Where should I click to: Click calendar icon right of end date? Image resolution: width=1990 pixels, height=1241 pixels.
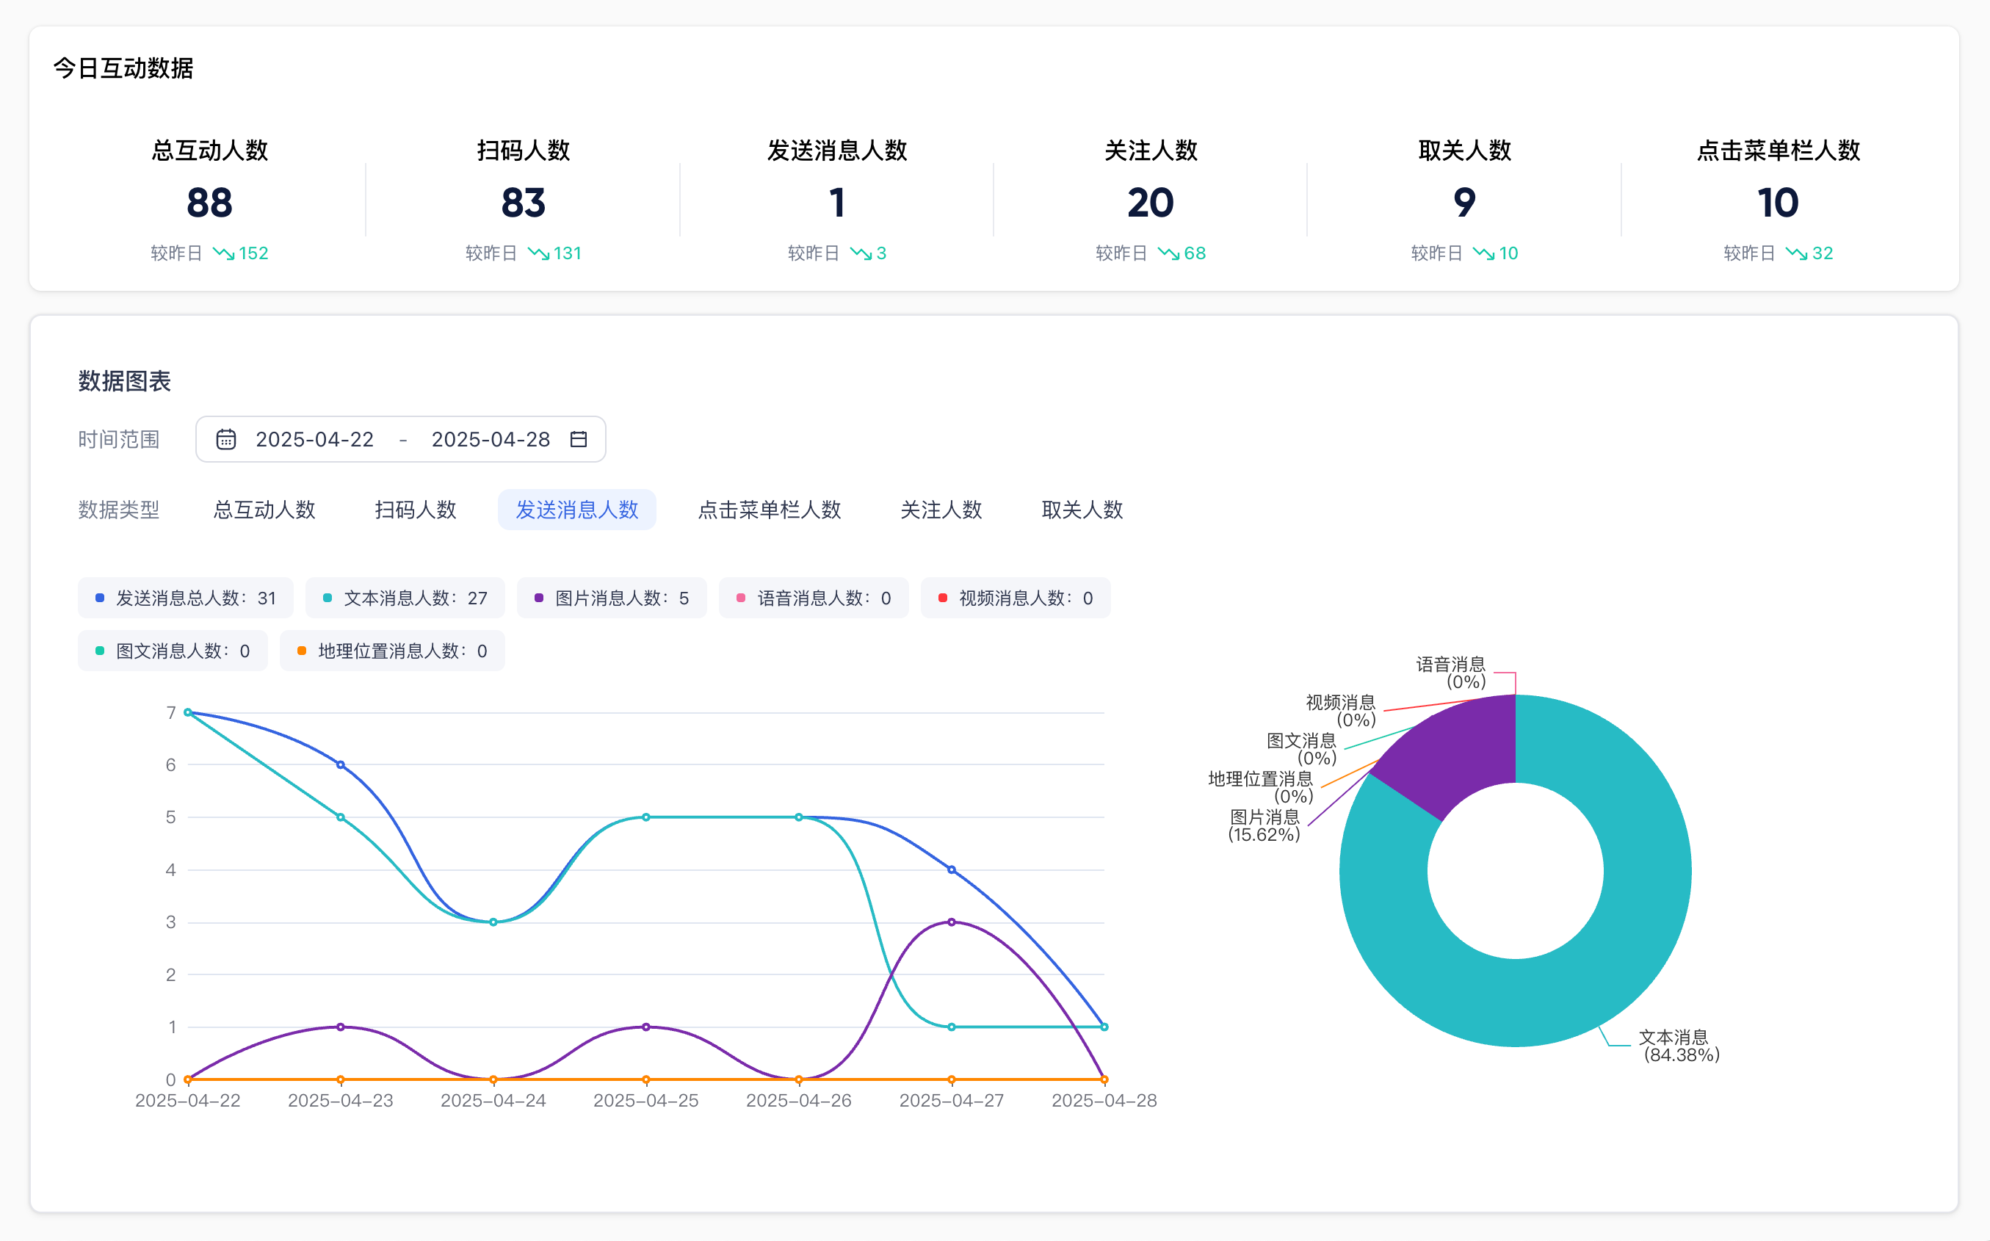tap(579, 439)
